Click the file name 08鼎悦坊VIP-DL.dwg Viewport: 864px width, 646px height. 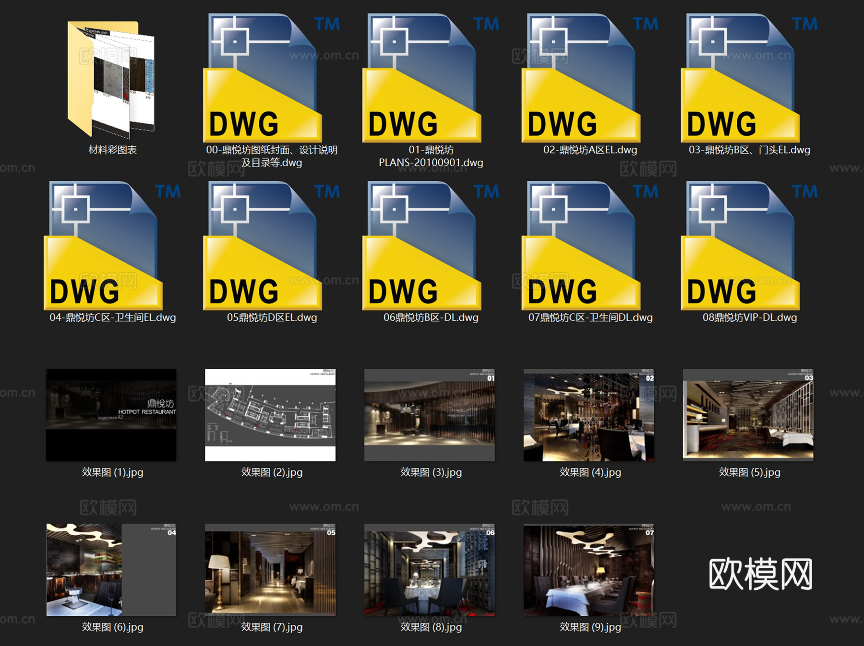point(750,317)
